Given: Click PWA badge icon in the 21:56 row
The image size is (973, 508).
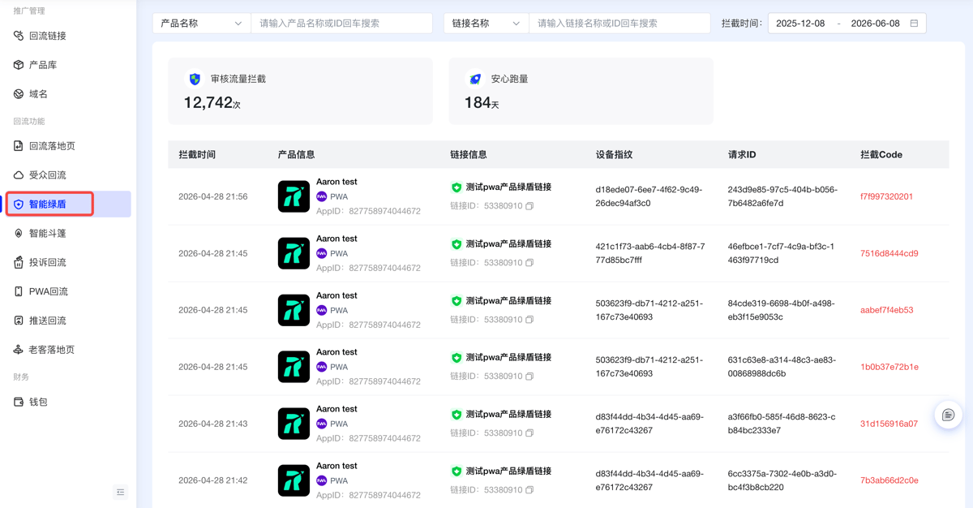Looking at the screenshot, I should pyautogui.click(x=322, y=197).
